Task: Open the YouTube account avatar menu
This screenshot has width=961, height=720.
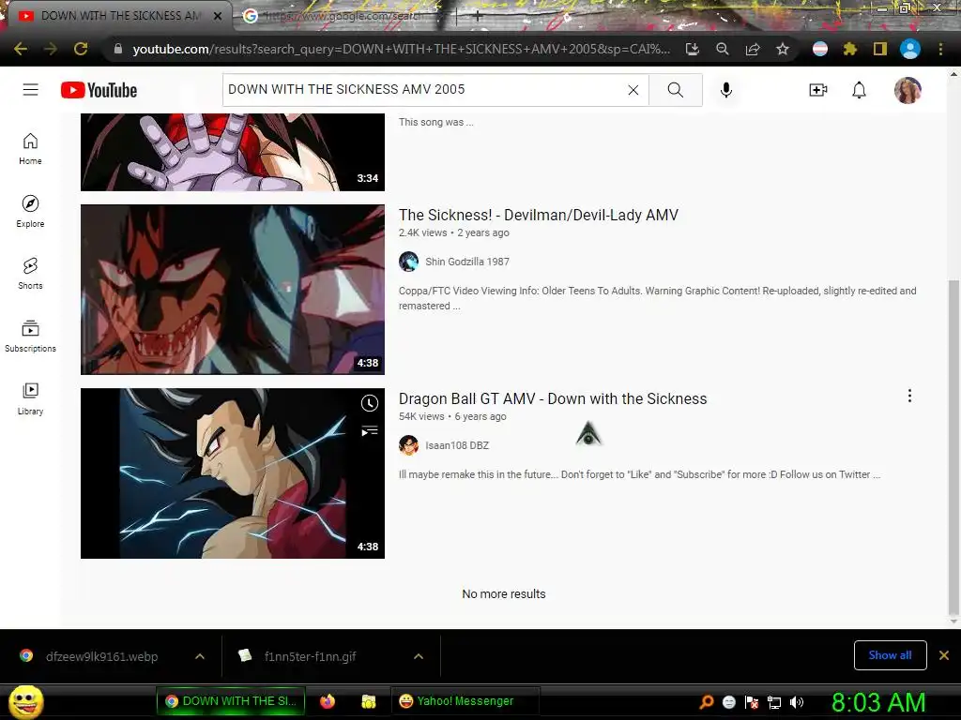Action: pyautogui.click(x=908, y=90)
